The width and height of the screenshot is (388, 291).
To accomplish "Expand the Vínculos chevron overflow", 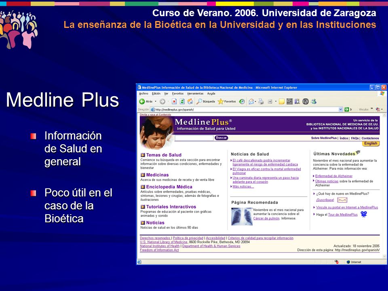I will coord(372,109).
